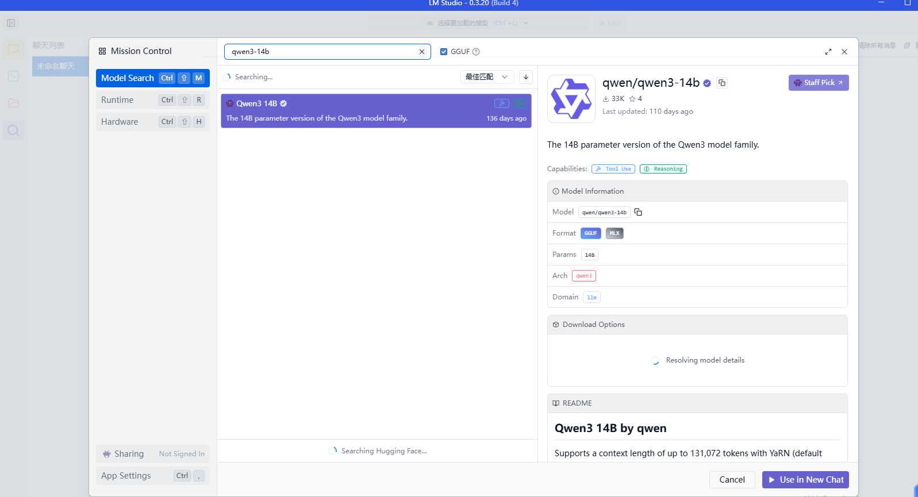
Task: Reverse the sort direction arrow
Action: [x=526, y=77]
